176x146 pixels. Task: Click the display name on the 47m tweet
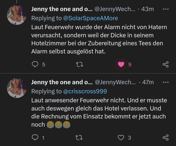pyautogui.click(x=62, y=82)
